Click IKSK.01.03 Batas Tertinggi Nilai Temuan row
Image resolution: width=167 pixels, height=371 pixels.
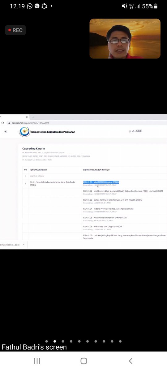(x=113, y=200)
